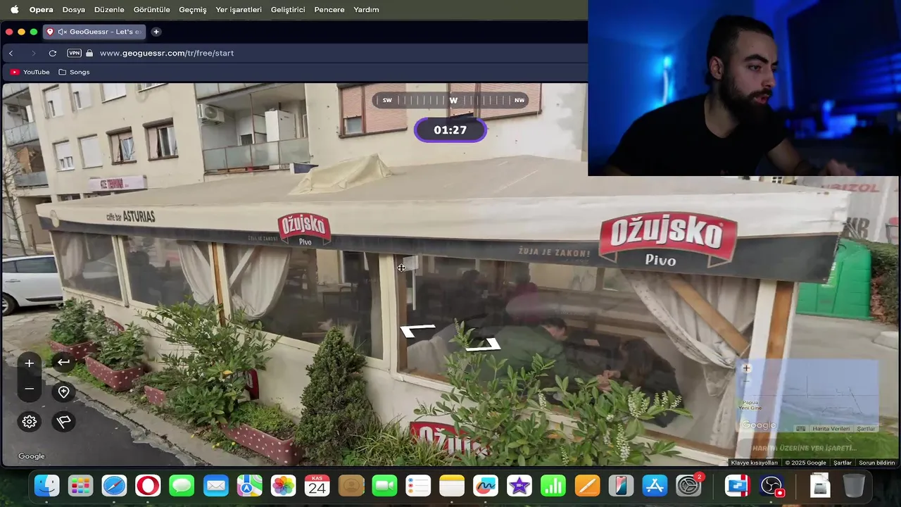Image resolution: width=901 pixels, height=507 pixels.
Task: Open the Geçmiş menu
Action: (193, 10)
